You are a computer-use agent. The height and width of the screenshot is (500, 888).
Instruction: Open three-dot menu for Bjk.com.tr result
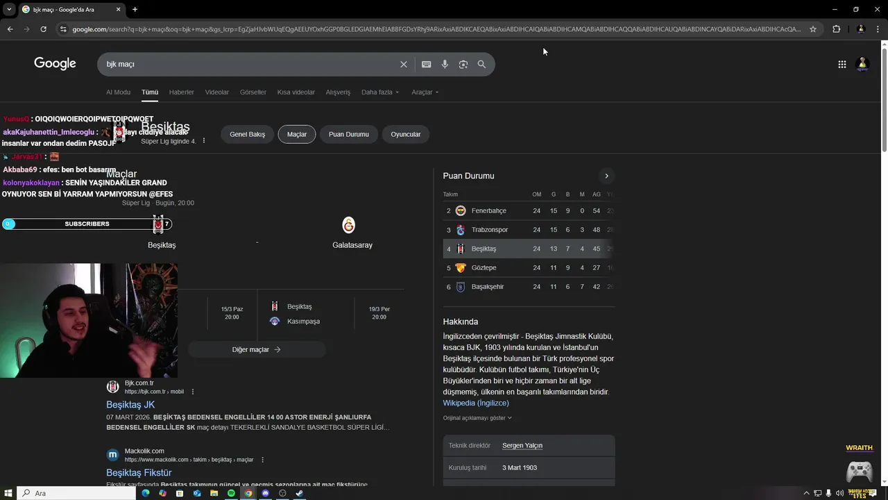click(x=193, y=392)
